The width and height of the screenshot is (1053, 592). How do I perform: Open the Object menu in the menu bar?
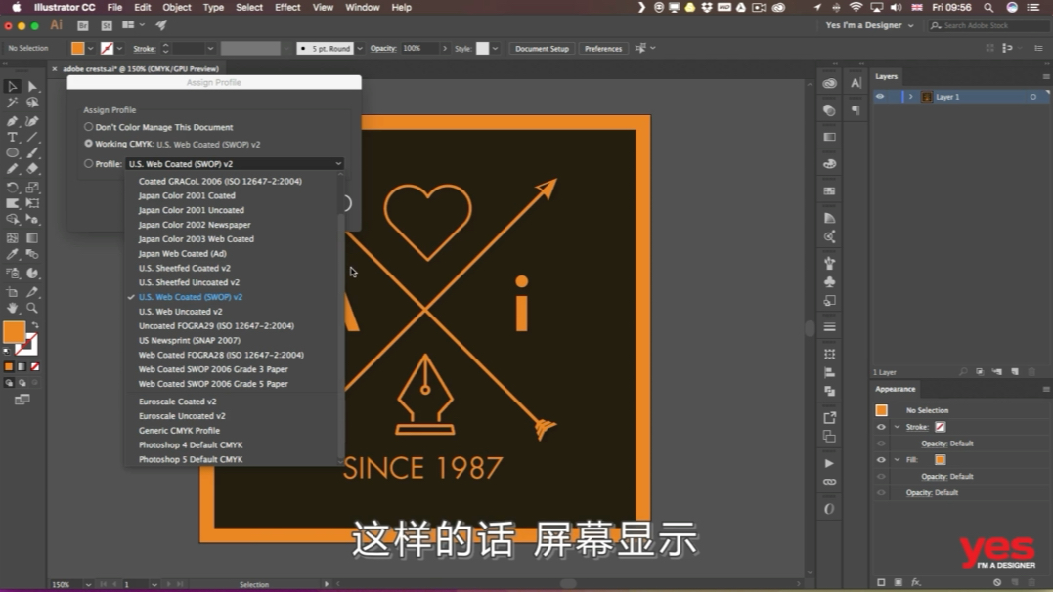coord(176,7)
